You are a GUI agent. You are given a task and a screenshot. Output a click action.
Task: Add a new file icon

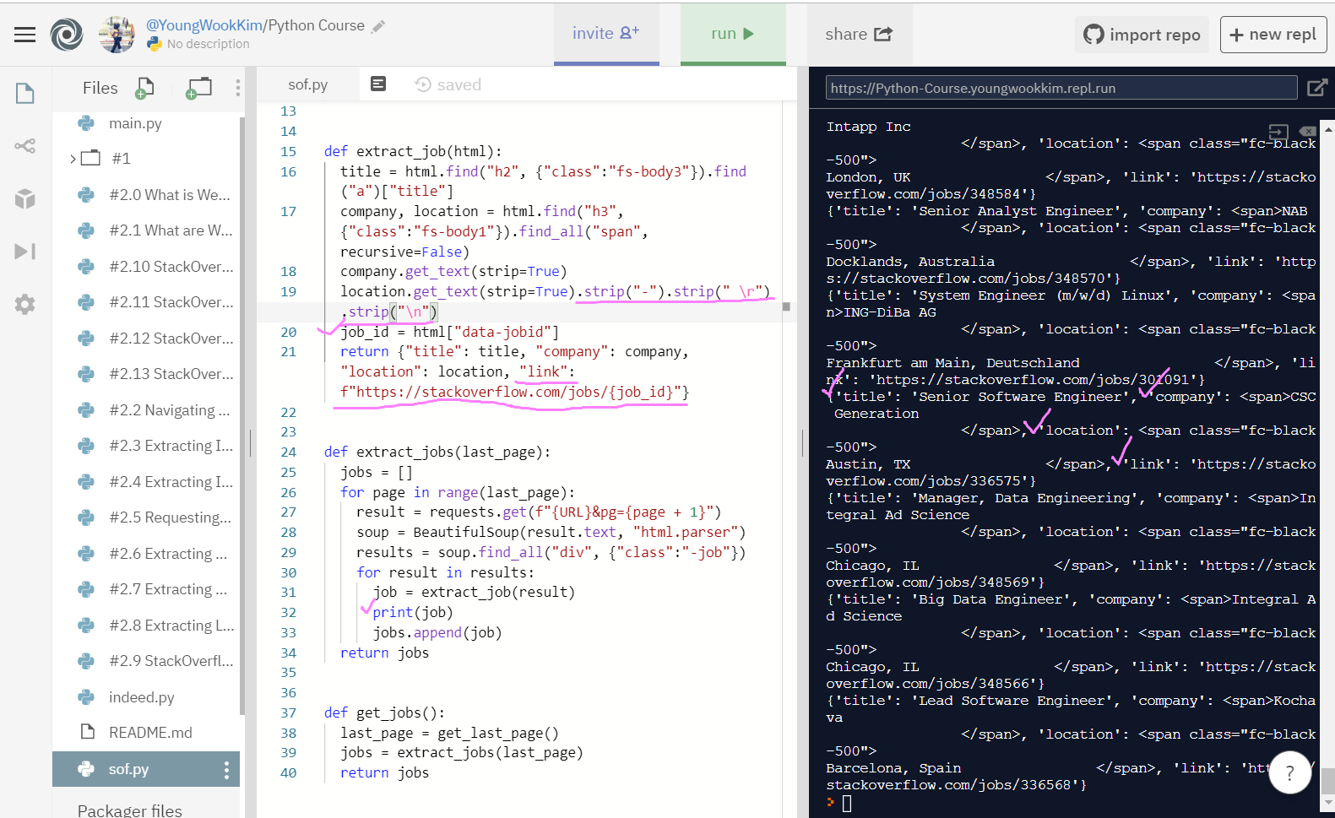click(x=144, y=88)
